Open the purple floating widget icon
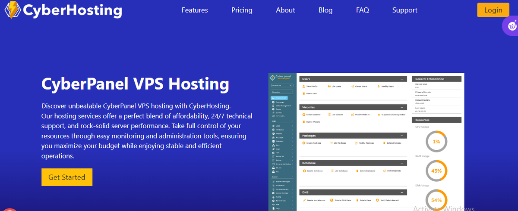This screenshot has width=518, height=211. click(x=511, y=26)
